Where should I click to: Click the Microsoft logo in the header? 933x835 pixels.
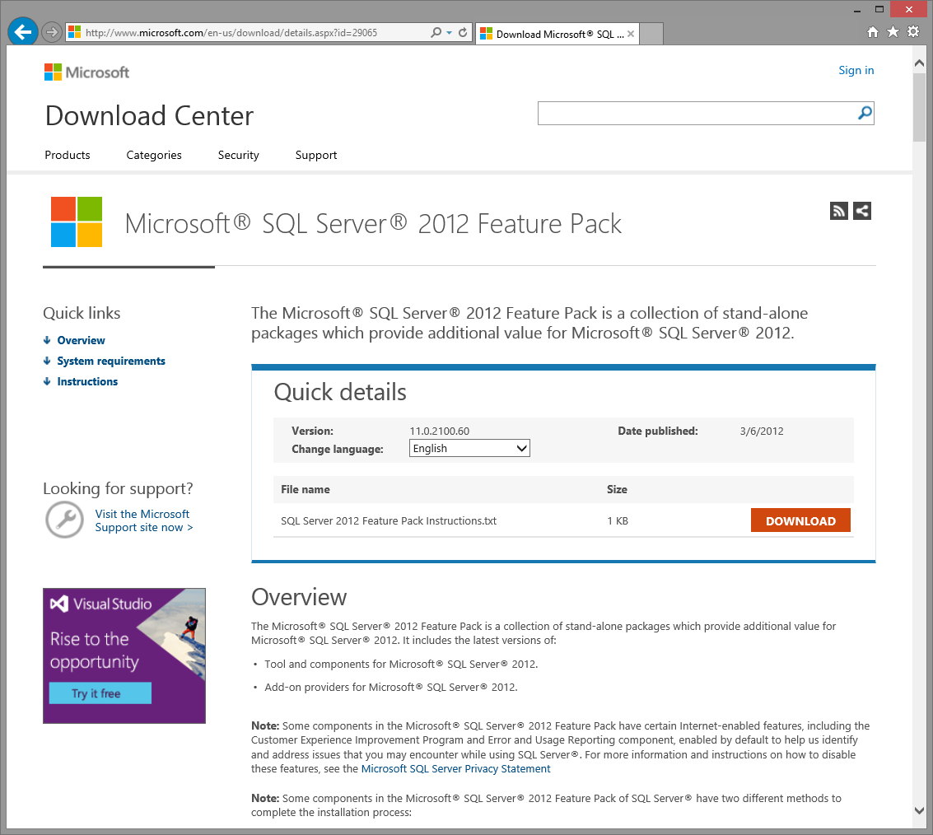pyautogui.click(x=86, y=72)
